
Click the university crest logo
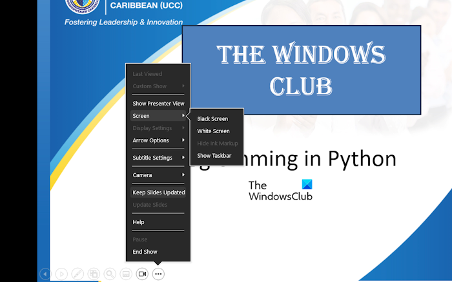[82, 5]
